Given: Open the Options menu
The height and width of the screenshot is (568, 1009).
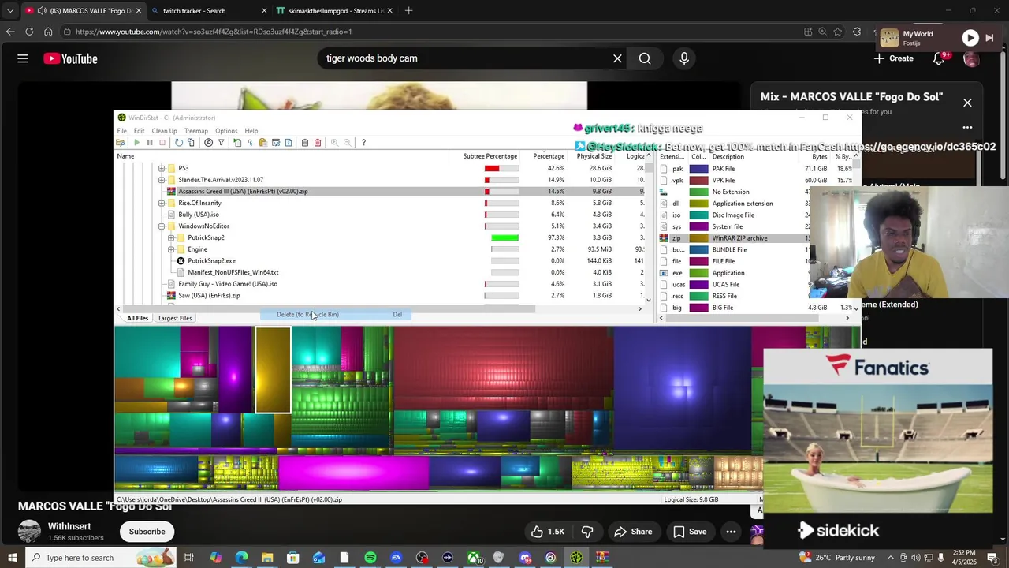Looking at the screenshot, I should tap(226, 131).
